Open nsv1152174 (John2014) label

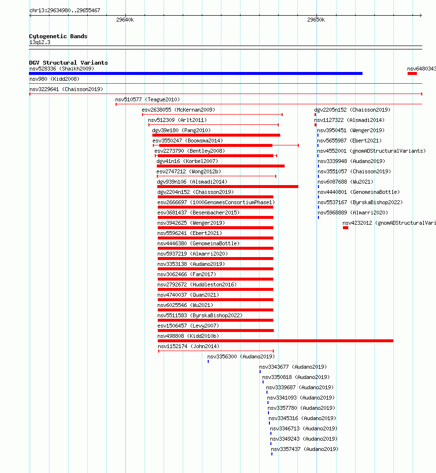tap(189, 346)
